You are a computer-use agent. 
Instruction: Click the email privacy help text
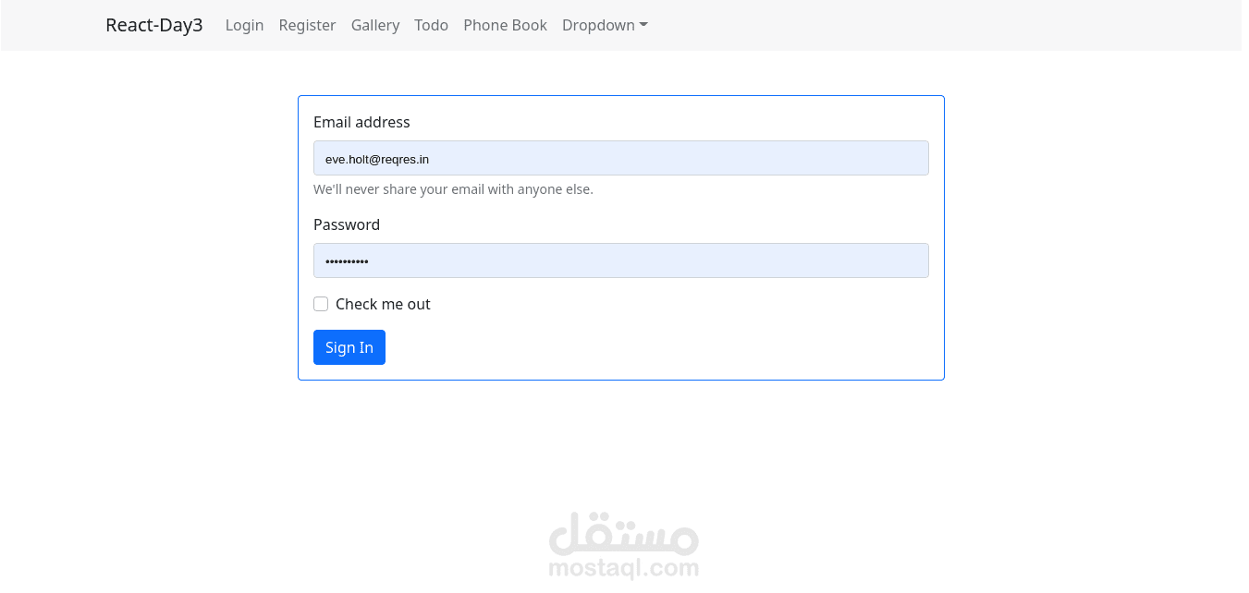pyautogui.click(x=453, y=189)
